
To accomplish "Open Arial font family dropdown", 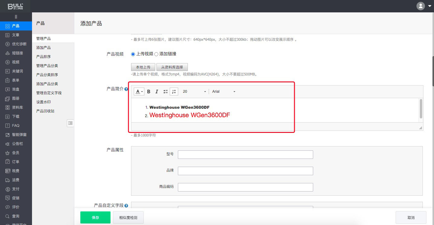I will point(223,92).
